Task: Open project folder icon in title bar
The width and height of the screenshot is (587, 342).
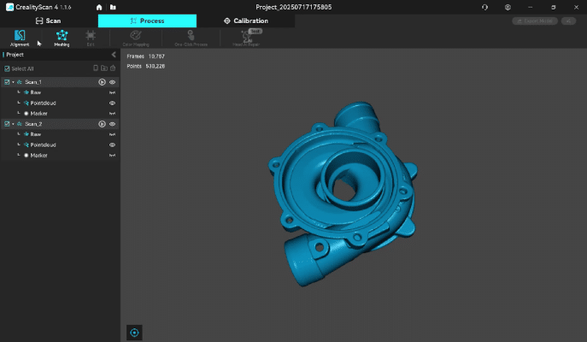Action: [x=113, y=7]
